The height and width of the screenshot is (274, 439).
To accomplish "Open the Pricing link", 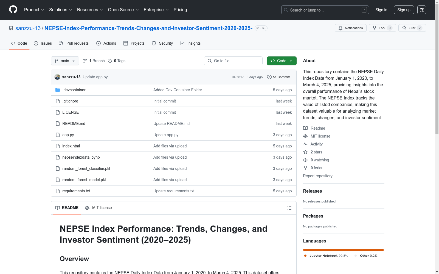I will (180, 10).
